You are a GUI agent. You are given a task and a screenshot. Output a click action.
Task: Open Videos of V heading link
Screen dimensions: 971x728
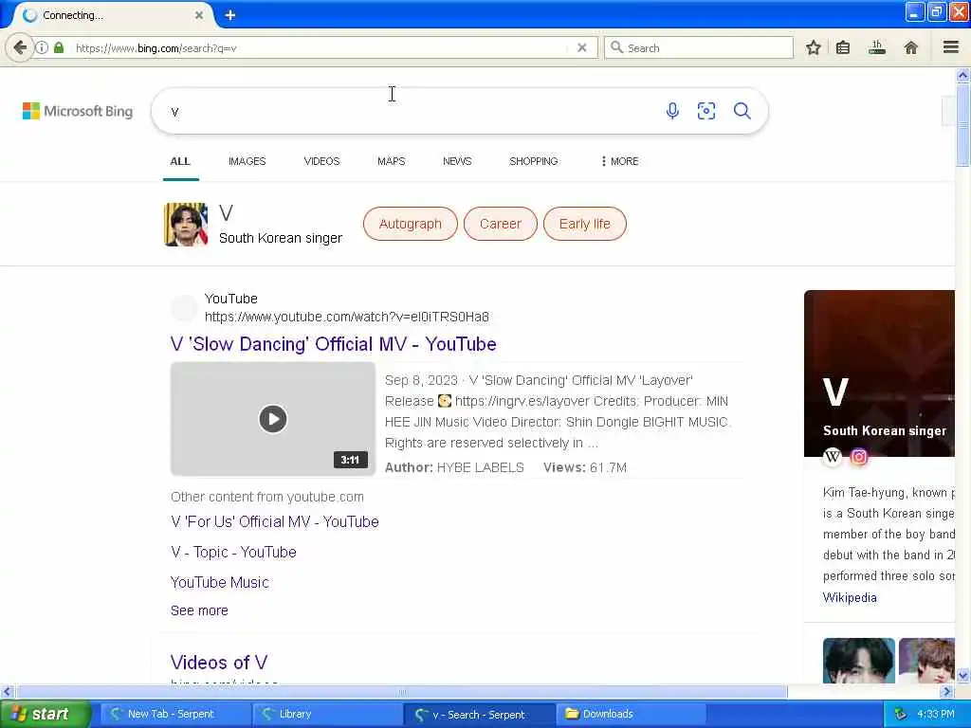(x=219, y=663)
